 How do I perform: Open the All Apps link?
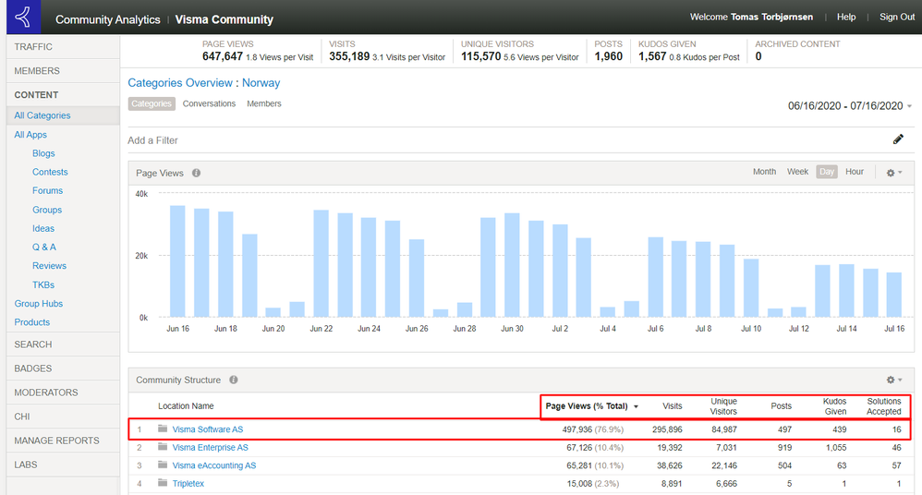tap(30, 135)
